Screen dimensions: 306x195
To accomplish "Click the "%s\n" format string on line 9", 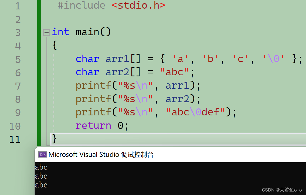I will point(135,112).
